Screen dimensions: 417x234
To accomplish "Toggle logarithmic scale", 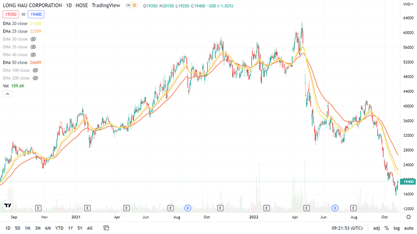I will 396,228.
